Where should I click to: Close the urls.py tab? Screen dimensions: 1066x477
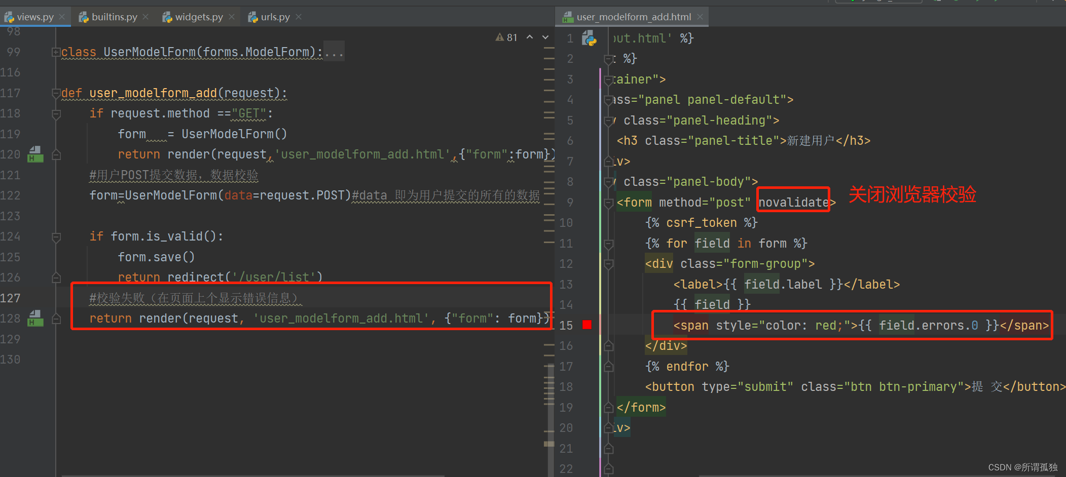click(299, 17)
